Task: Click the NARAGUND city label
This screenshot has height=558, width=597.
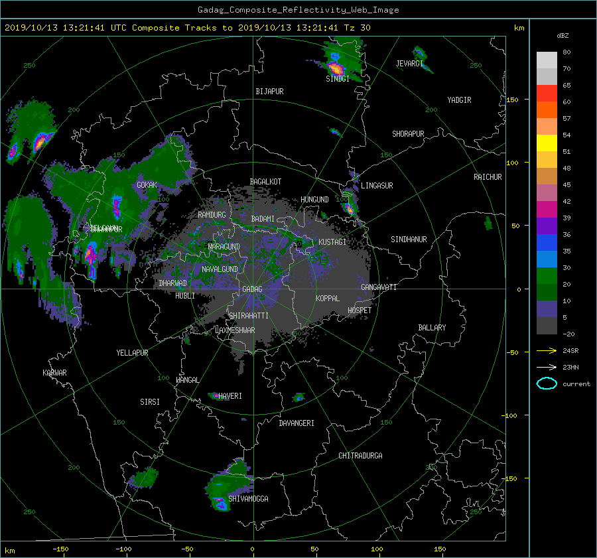Action: coord(224,247)
